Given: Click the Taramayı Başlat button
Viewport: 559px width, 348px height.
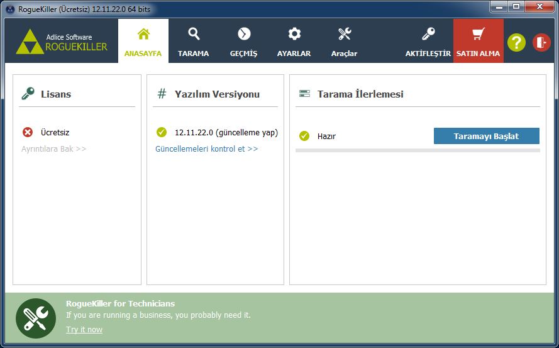Looking at the screenshot, I should click(486, 136).
